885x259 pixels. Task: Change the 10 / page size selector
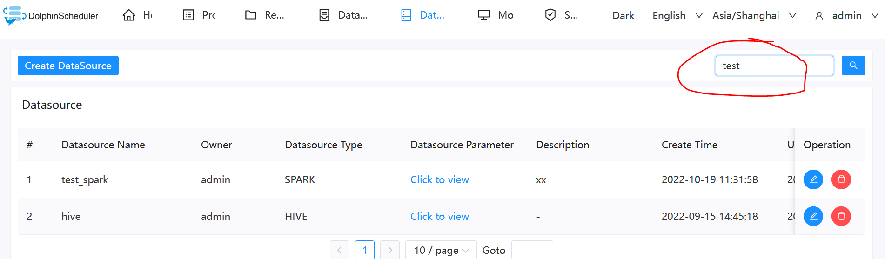coord(441,250)
